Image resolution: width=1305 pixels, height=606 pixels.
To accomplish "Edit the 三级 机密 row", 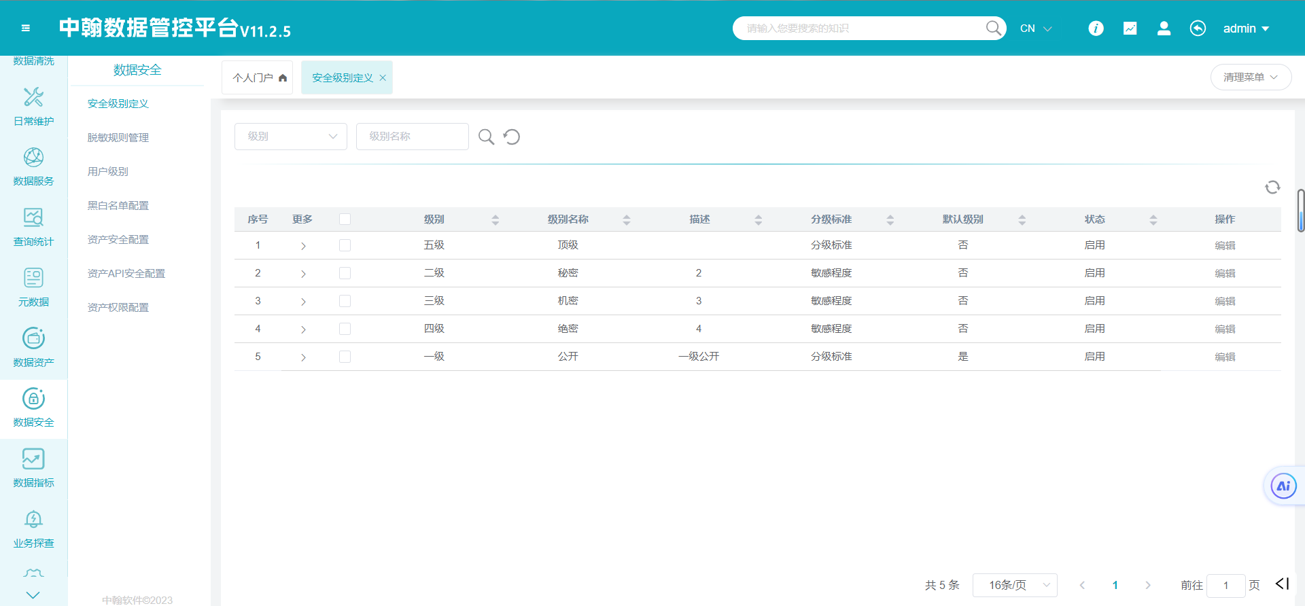I will click(x=1225, y=302).
